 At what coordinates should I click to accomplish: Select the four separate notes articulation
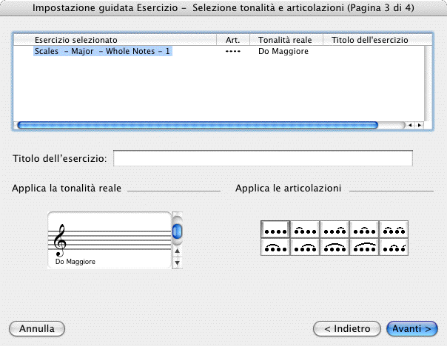(275, 230)
